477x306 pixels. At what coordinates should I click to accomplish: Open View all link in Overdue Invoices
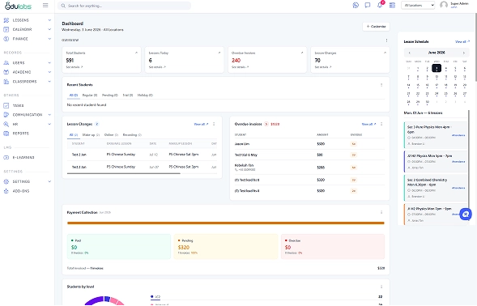pyautogui.click(x=368, y=124)
